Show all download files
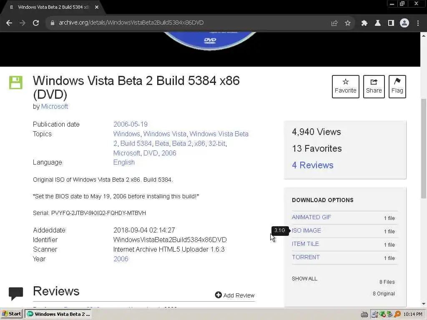The image size is (427, 320). pos(304,279)
